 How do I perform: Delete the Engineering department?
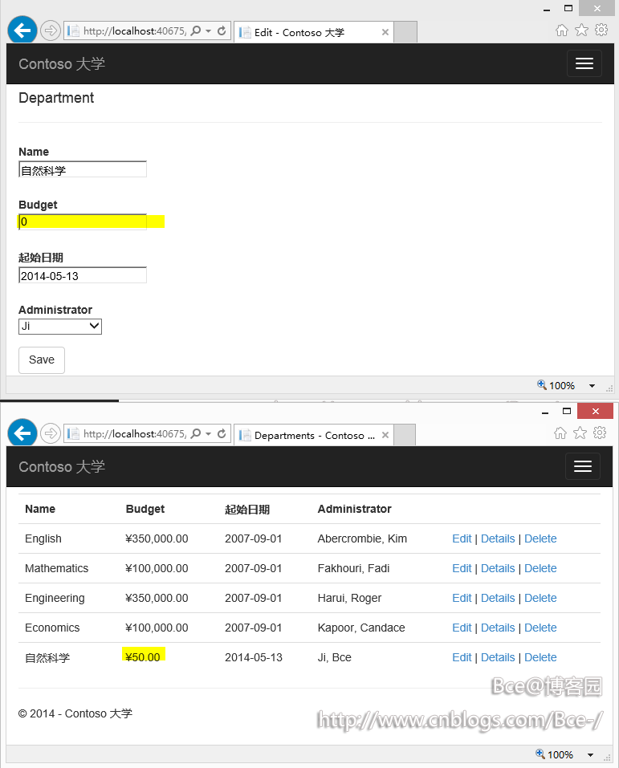pos(540,598)
